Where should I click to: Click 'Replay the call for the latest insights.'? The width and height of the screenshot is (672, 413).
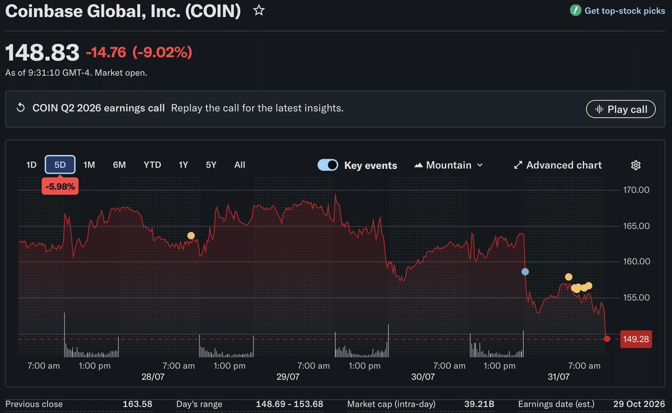(x=257, y=108)
